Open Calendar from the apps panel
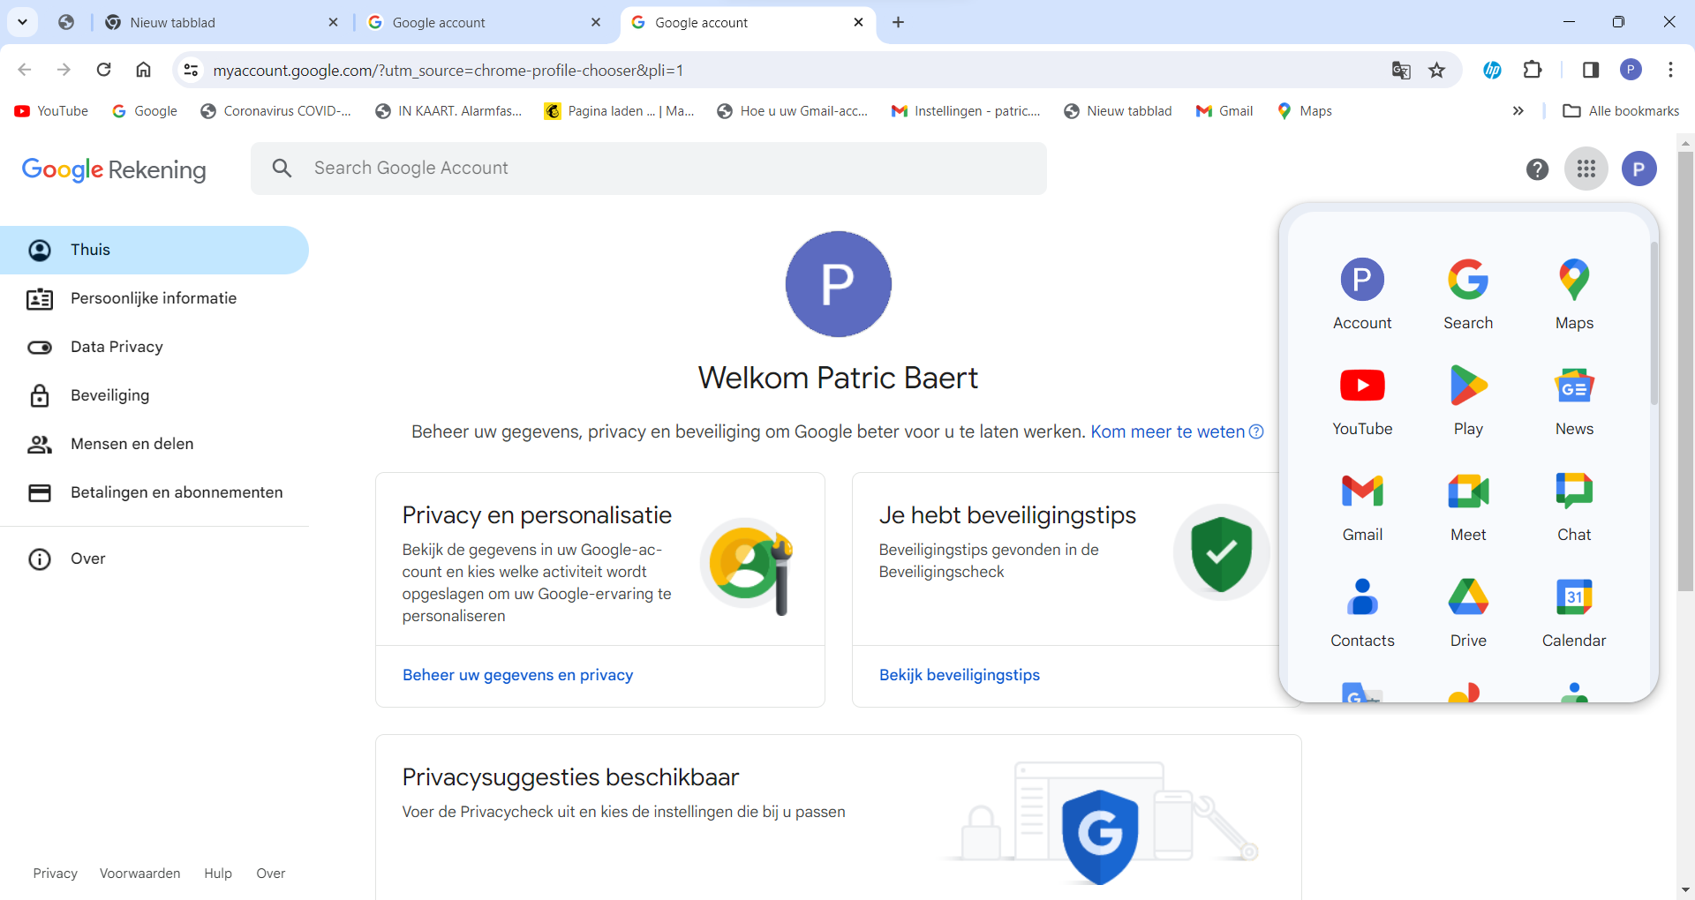 pyautogui.click(x=1574, y=612)
